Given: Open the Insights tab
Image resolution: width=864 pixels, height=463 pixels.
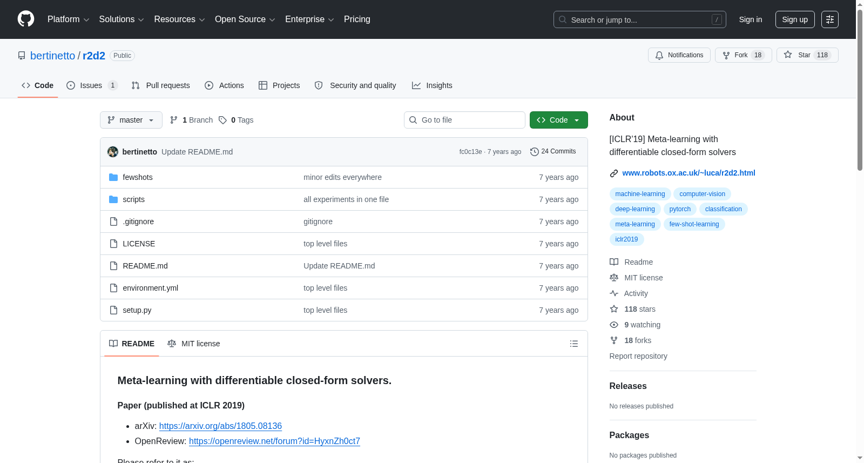Looking at the screenshot, I should pyautogui.click(x=432, y=85).
